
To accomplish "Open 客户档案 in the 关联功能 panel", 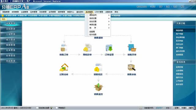I will [179, 34].
